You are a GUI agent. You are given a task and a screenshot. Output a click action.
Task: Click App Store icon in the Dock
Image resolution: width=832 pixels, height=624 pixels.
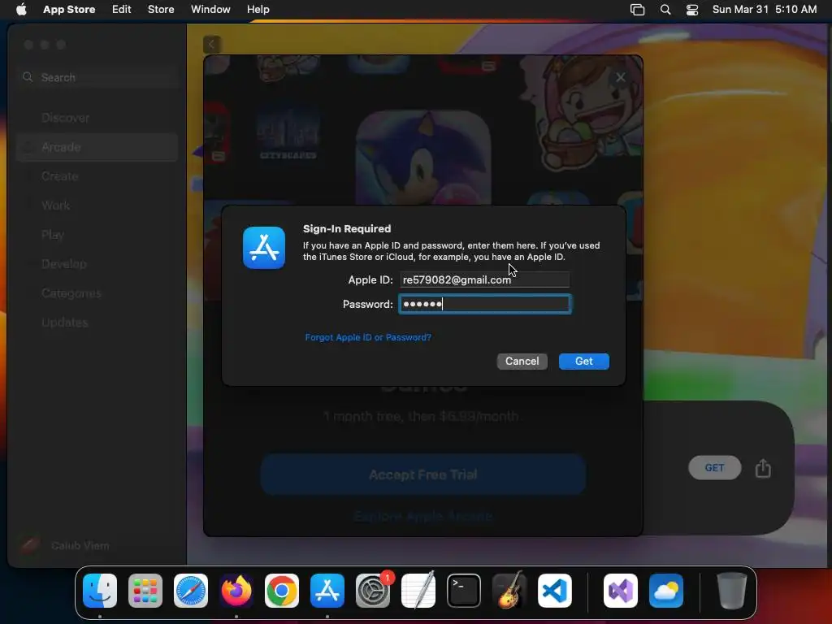click(327, 591)
